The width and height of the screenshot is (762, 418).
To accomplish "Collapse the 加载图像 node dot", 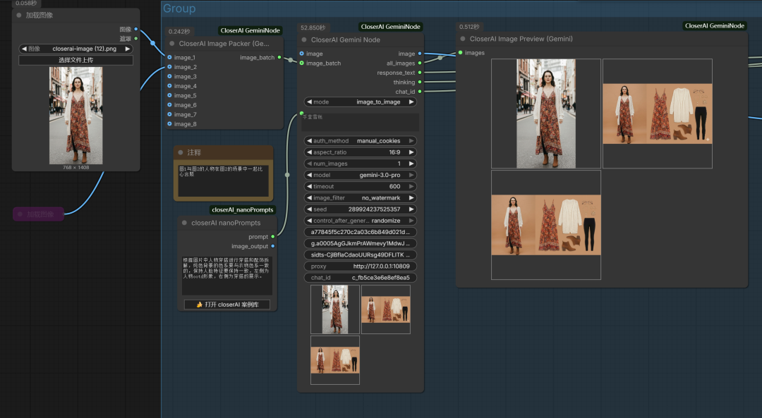I will (x=19, y=15).
